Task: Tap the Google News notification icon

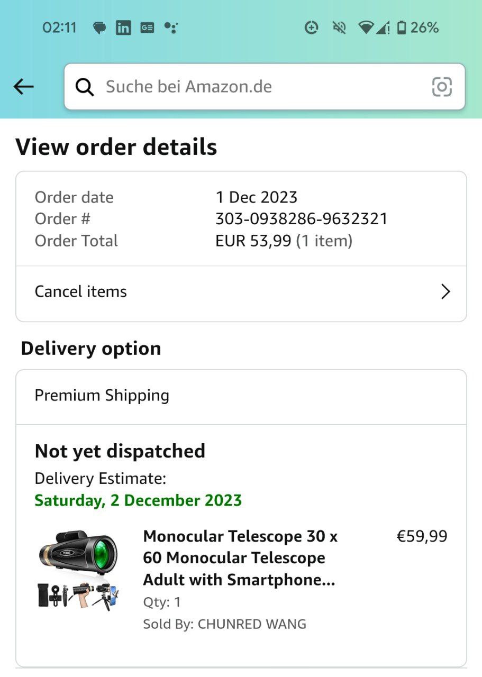Action: tap(147, 28)
